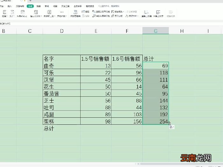Select the 花生 cell
The width and height of the screenshot is (223, 167).
point(61,87)
